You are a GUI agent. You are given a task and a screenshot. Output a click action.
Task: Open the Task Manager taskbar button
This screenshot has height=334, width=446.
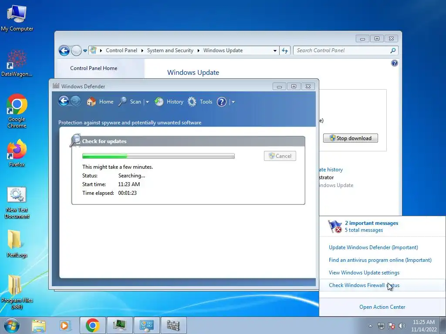[x=119, y=325]
